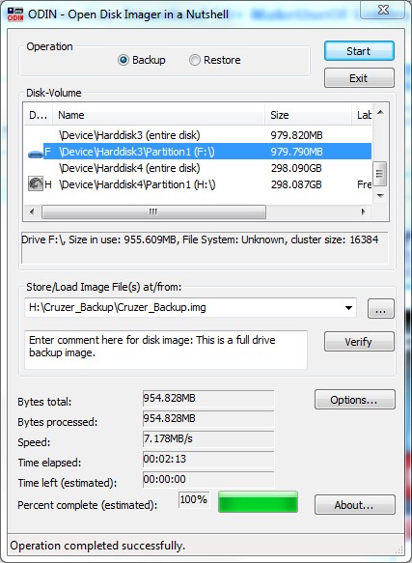Select the Harddisk4 (entire disk) row
The image size is (412, 563).
point(198,168)
